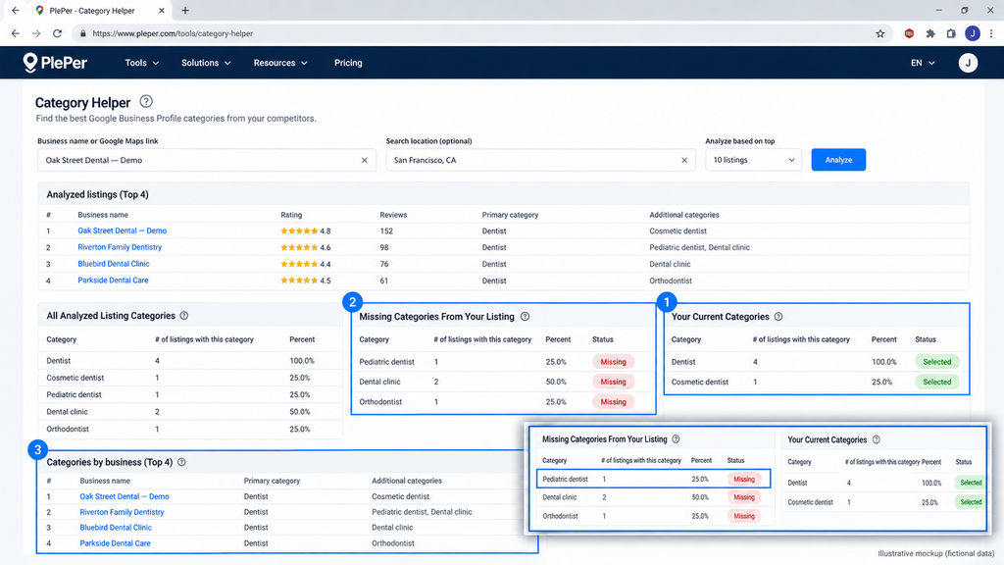Open Bluebird Dental Clinic in analyzed listings
Screen dimensions: 1004x565
click(x=114, y=264)
